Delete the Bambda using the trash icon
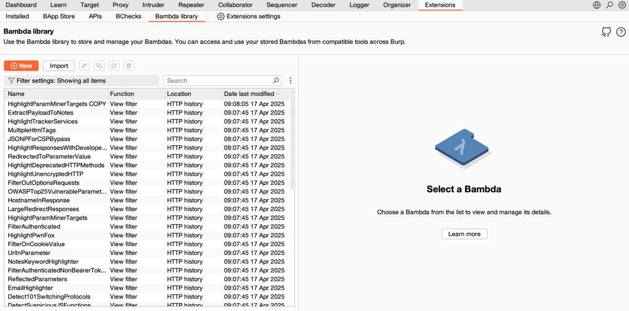Image resolution: width=629 pixels, height=311 pixels. click(x=129, y=66)
